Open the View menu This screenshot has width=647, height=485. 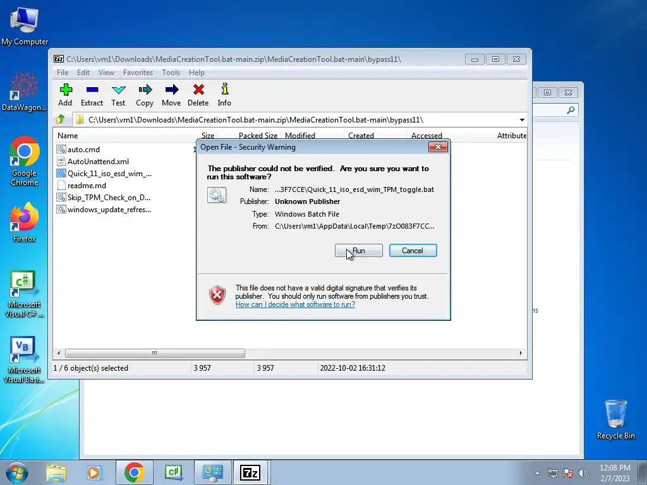click(106, 73)
